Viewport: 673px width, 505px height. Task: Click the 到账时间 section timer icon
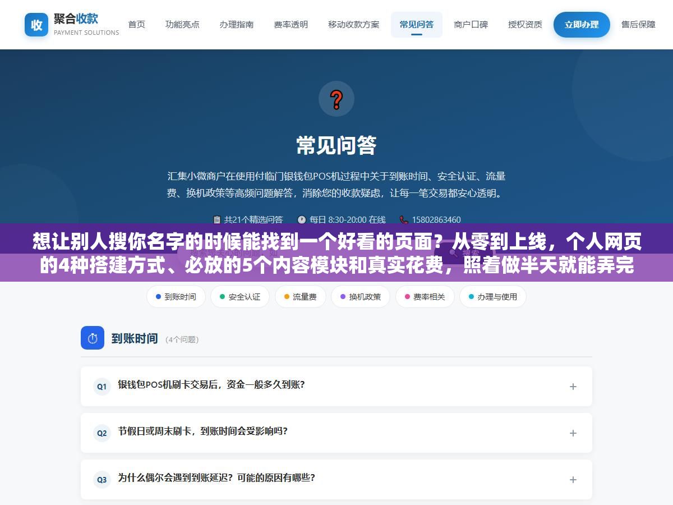[93, 338]
